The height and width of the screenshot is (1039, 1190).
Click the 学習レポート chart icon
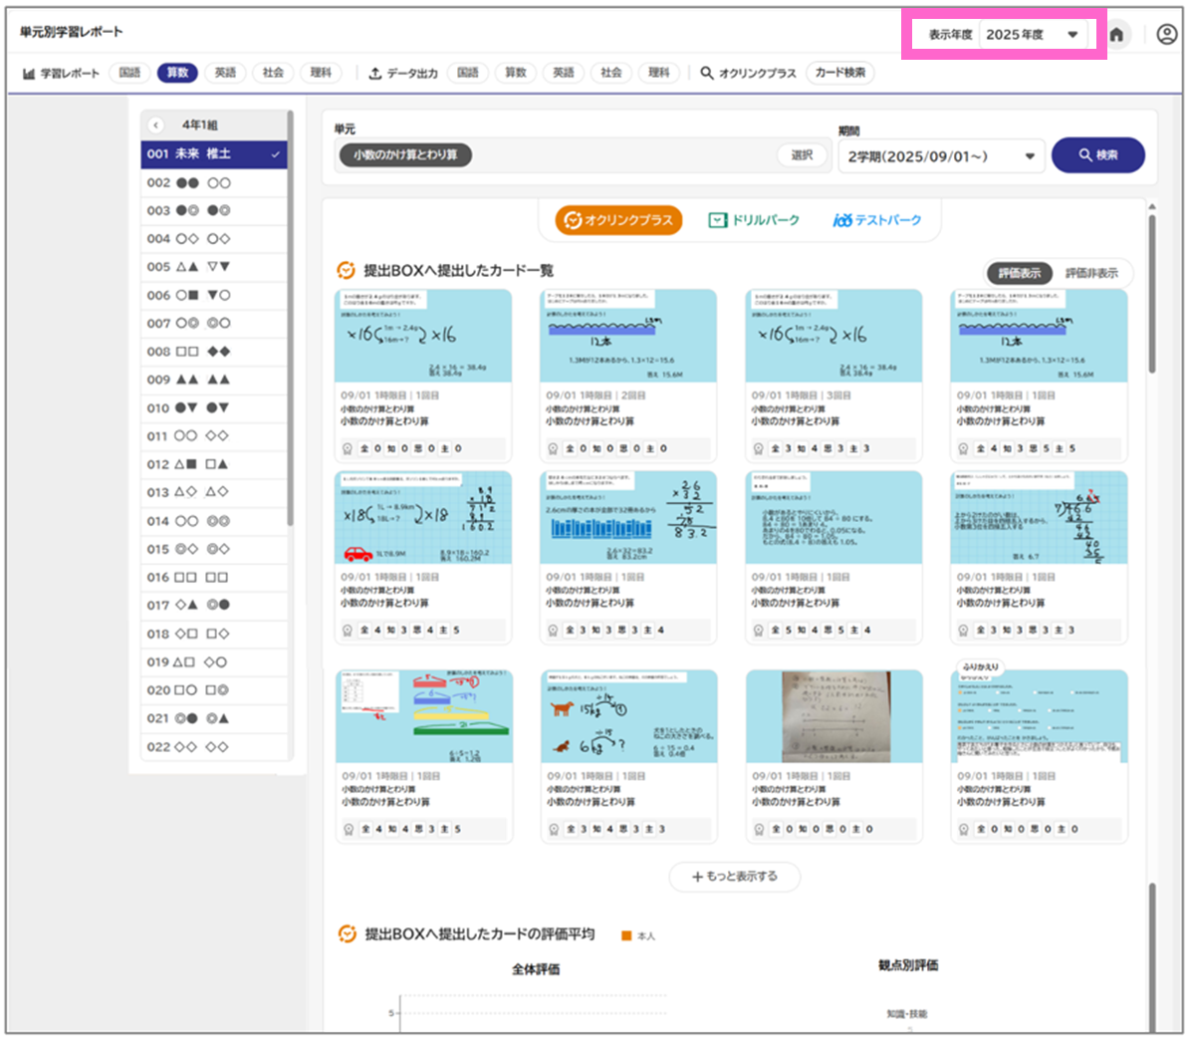(29, 74)
